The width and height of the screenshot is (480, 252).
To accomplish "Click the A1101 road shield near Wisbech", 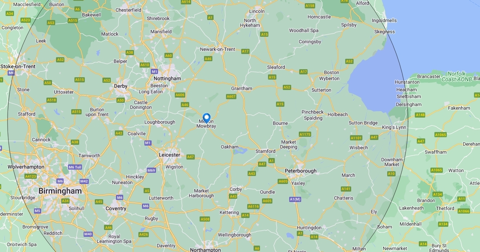I will [x=356, y=138].
